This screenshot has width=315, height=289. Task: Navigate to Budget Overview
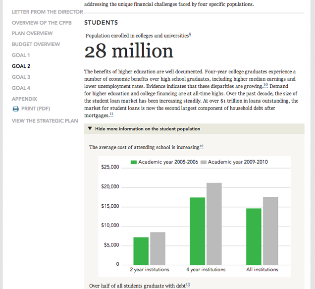pyautogui.click(x=36, y=44)
